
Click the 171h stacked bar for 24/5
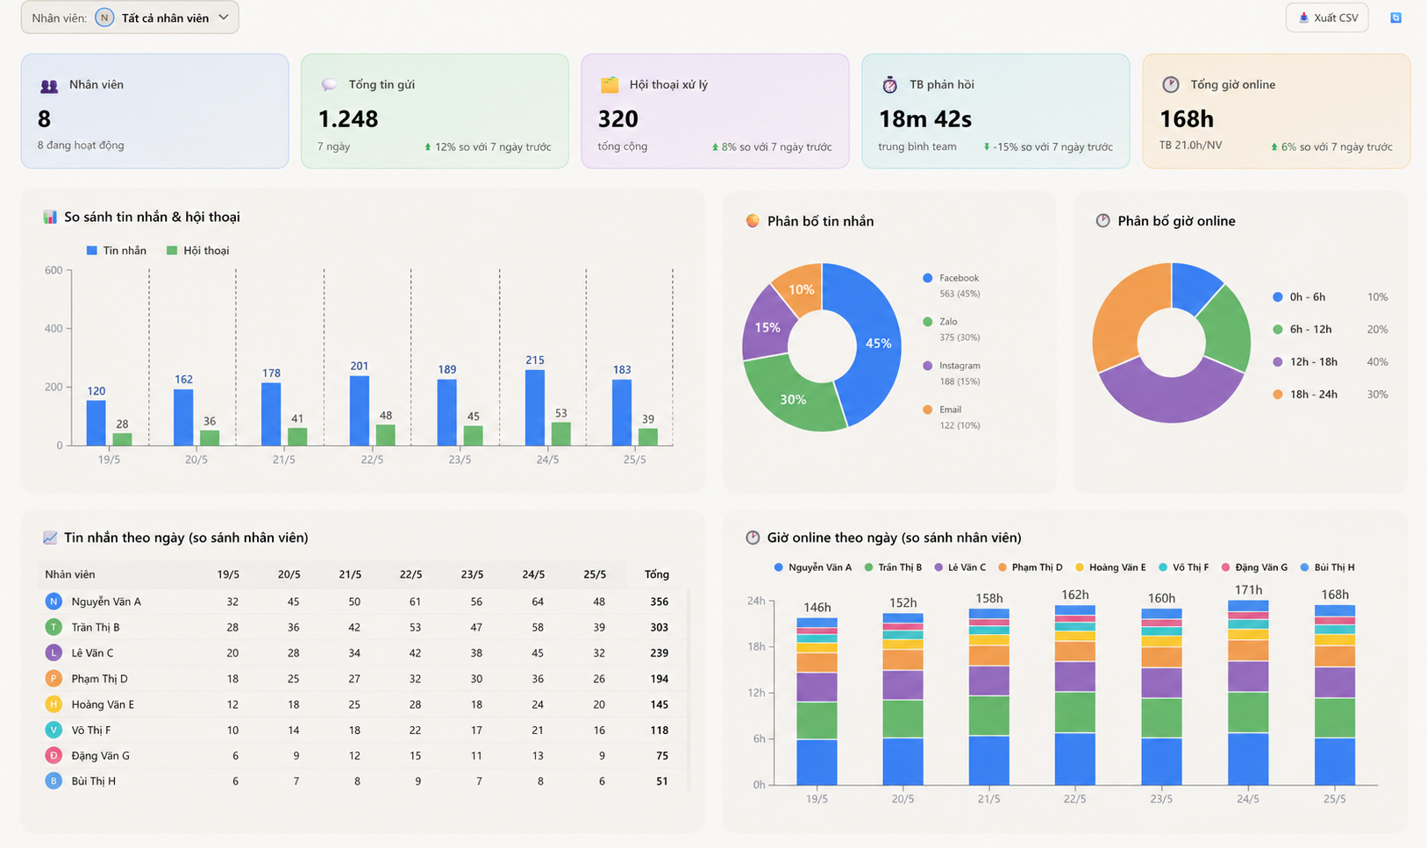1248,693
